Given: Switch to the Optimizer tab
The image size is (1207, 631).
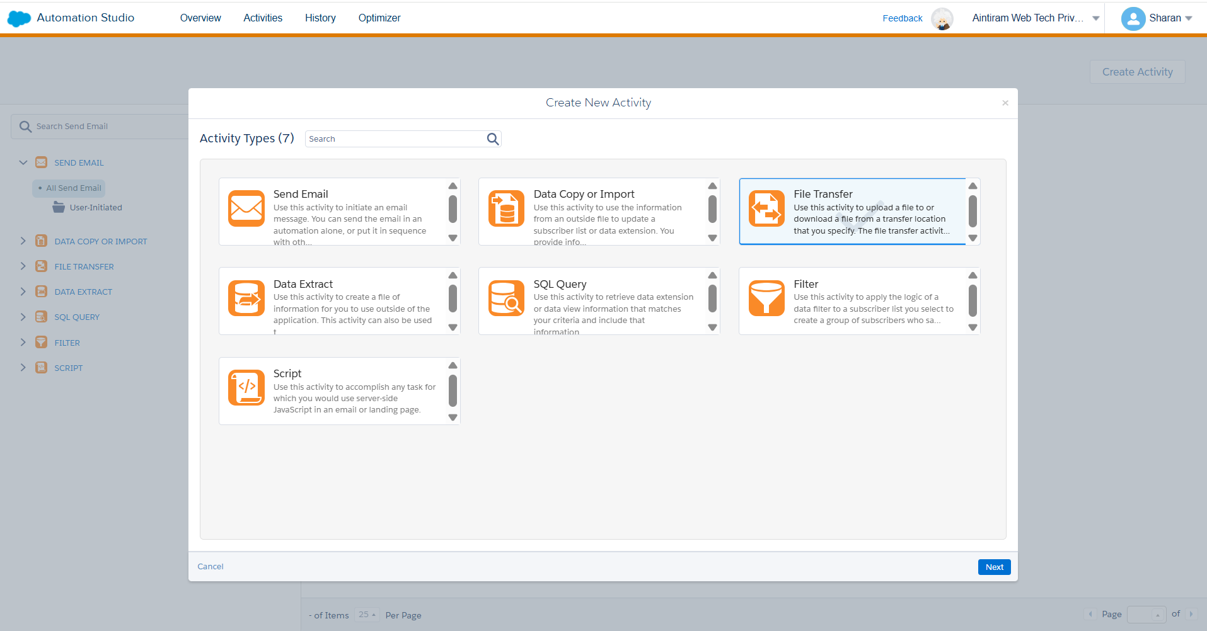Looking at the screenshot, I should [x=379, y=18].
